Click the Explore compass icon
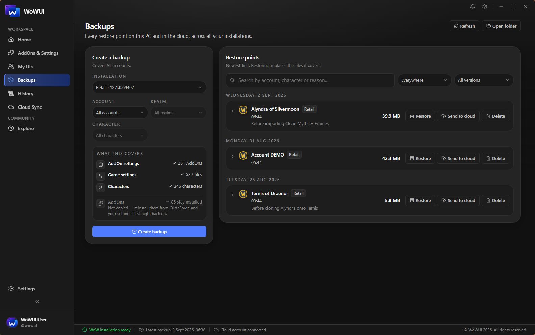Image resolution: width=535 pixels, height=335 pixels. click(11, 128)
